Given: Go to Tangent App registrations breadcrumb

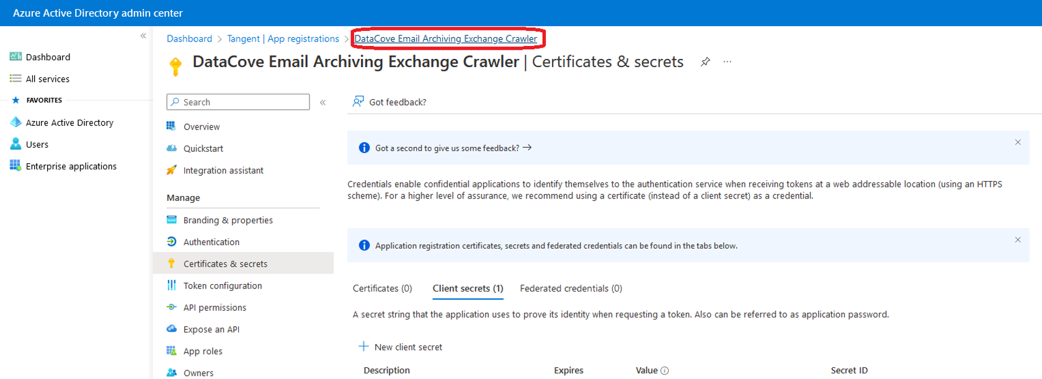Looking at the screenshot, I should click(x=283, y=38).
